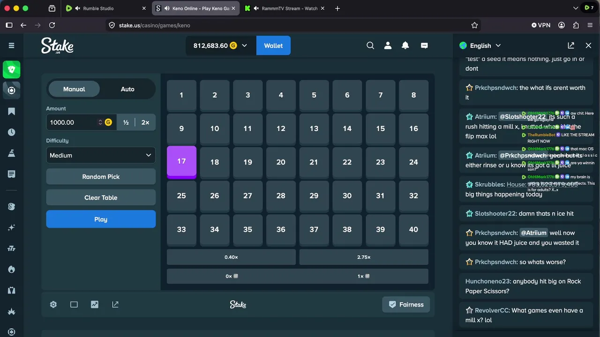Open the browser main menu
Viewport: 600px width, 337px height.
tap(590, 25)
